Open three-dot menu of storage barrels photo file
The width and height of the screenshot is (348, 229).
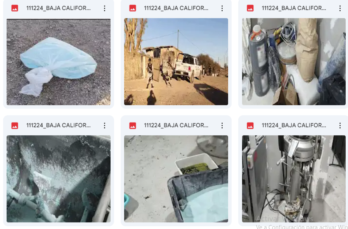(x=340, y=9)
